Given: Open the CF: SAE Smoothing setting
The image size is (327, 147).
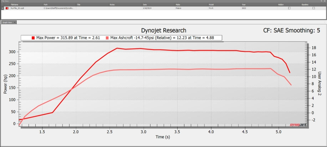Looking at the screenshot, I should 291,31.
